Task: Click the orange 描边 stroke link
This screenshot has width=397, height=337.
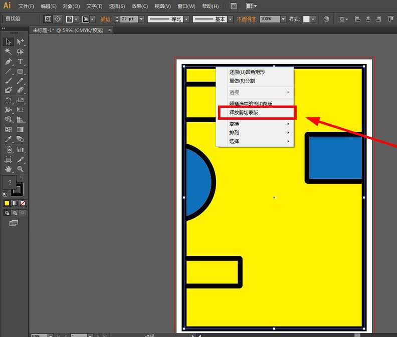Action: pyautogui.click(x=105, y=19)
